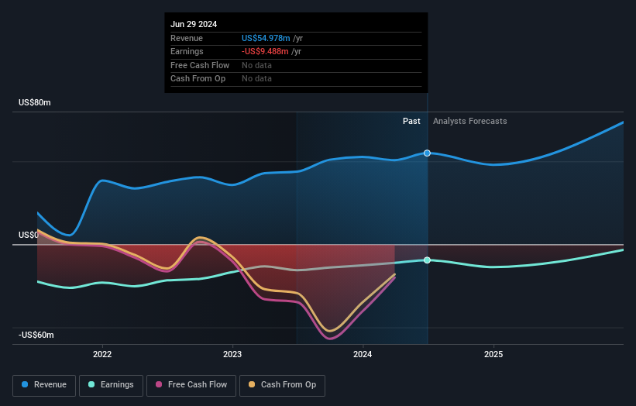Click the Cash From Op tooltip row label
The width and height of the screenshot is (636, 406).
198,79
